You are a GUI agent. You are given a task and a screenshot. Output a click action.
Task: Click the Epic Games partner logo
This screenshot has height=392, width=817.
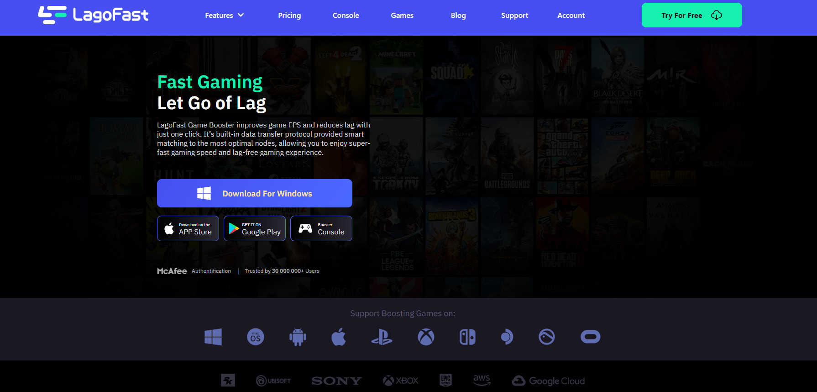pos(445,380)
